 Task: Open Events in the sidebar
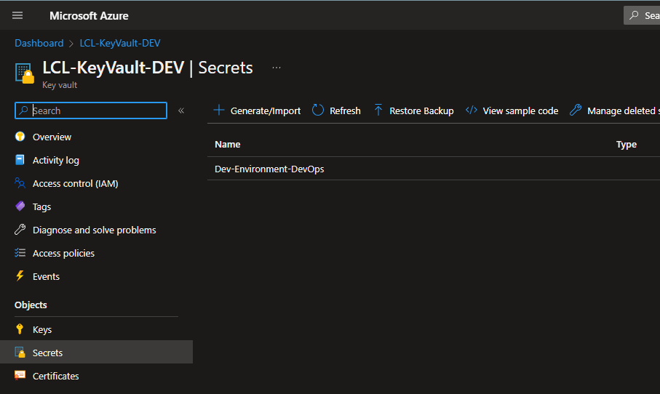[46, 277]
